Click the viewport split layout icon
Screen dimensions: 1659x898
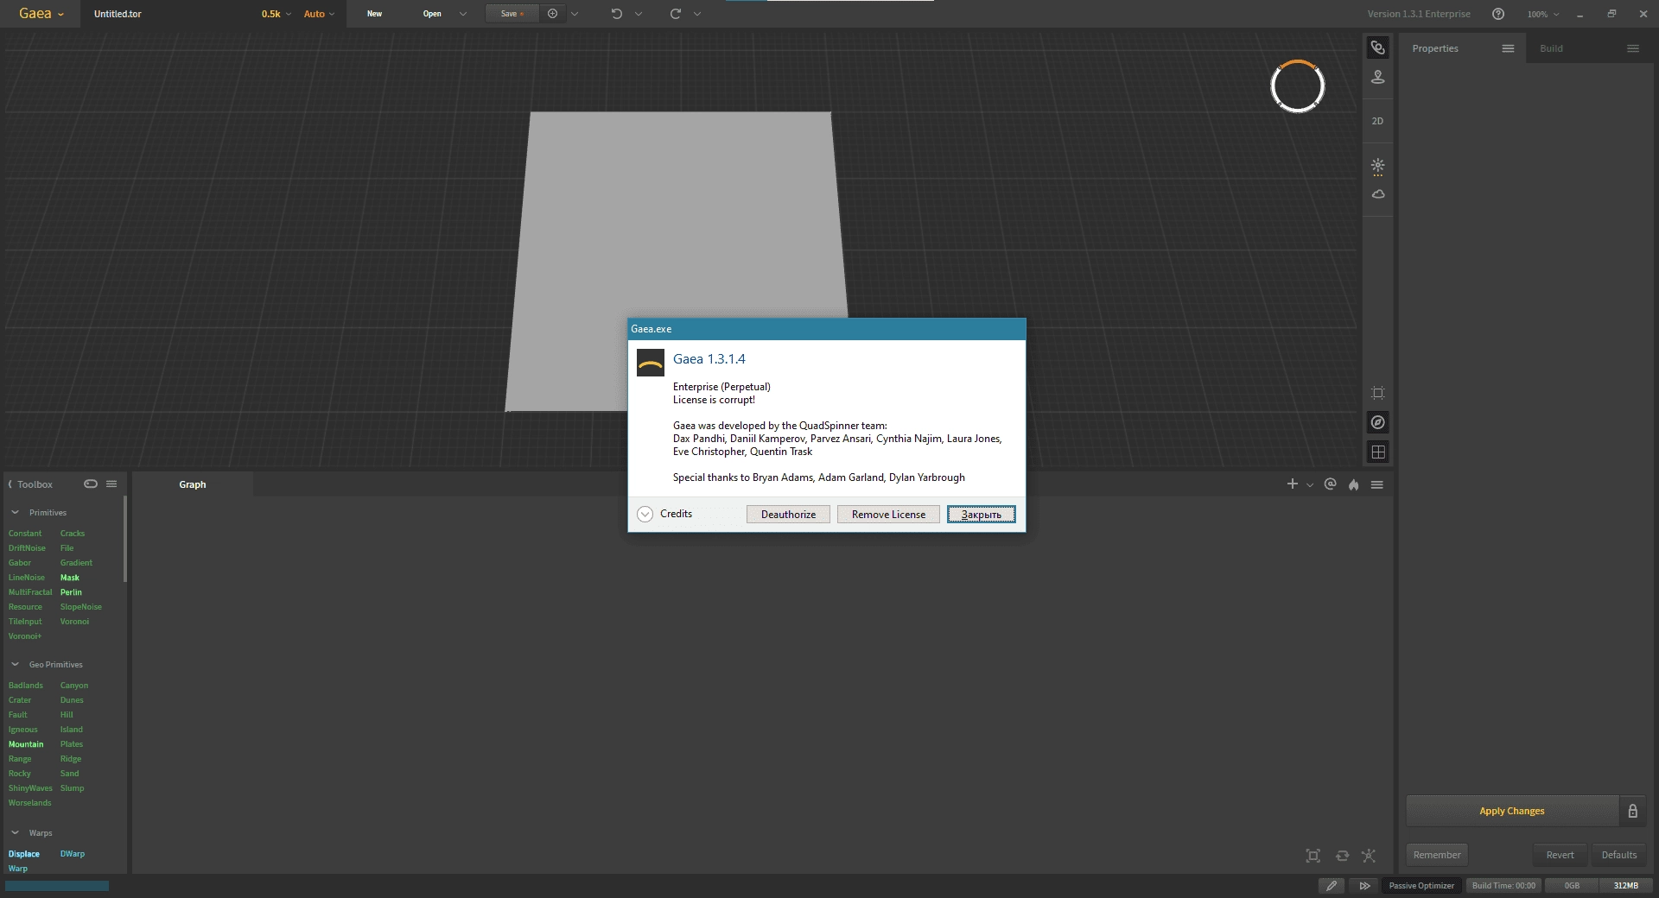1378,452
